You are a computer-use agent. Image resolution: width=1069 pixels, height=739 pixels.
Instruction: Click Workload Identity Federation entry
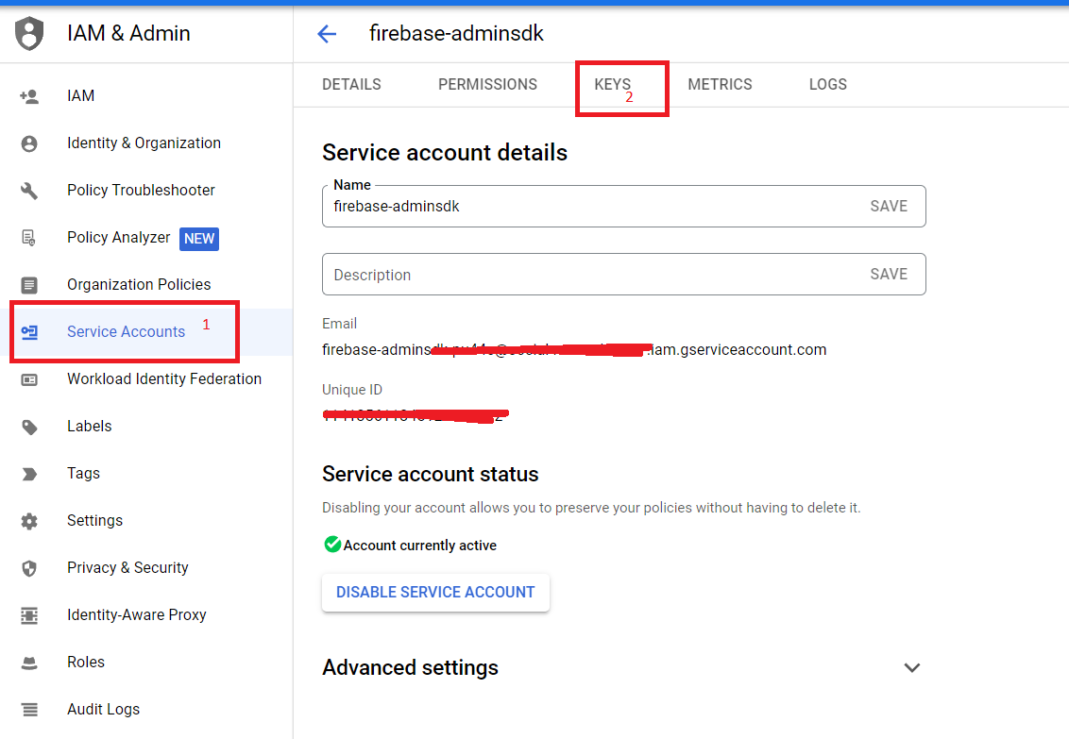point(163,378)
